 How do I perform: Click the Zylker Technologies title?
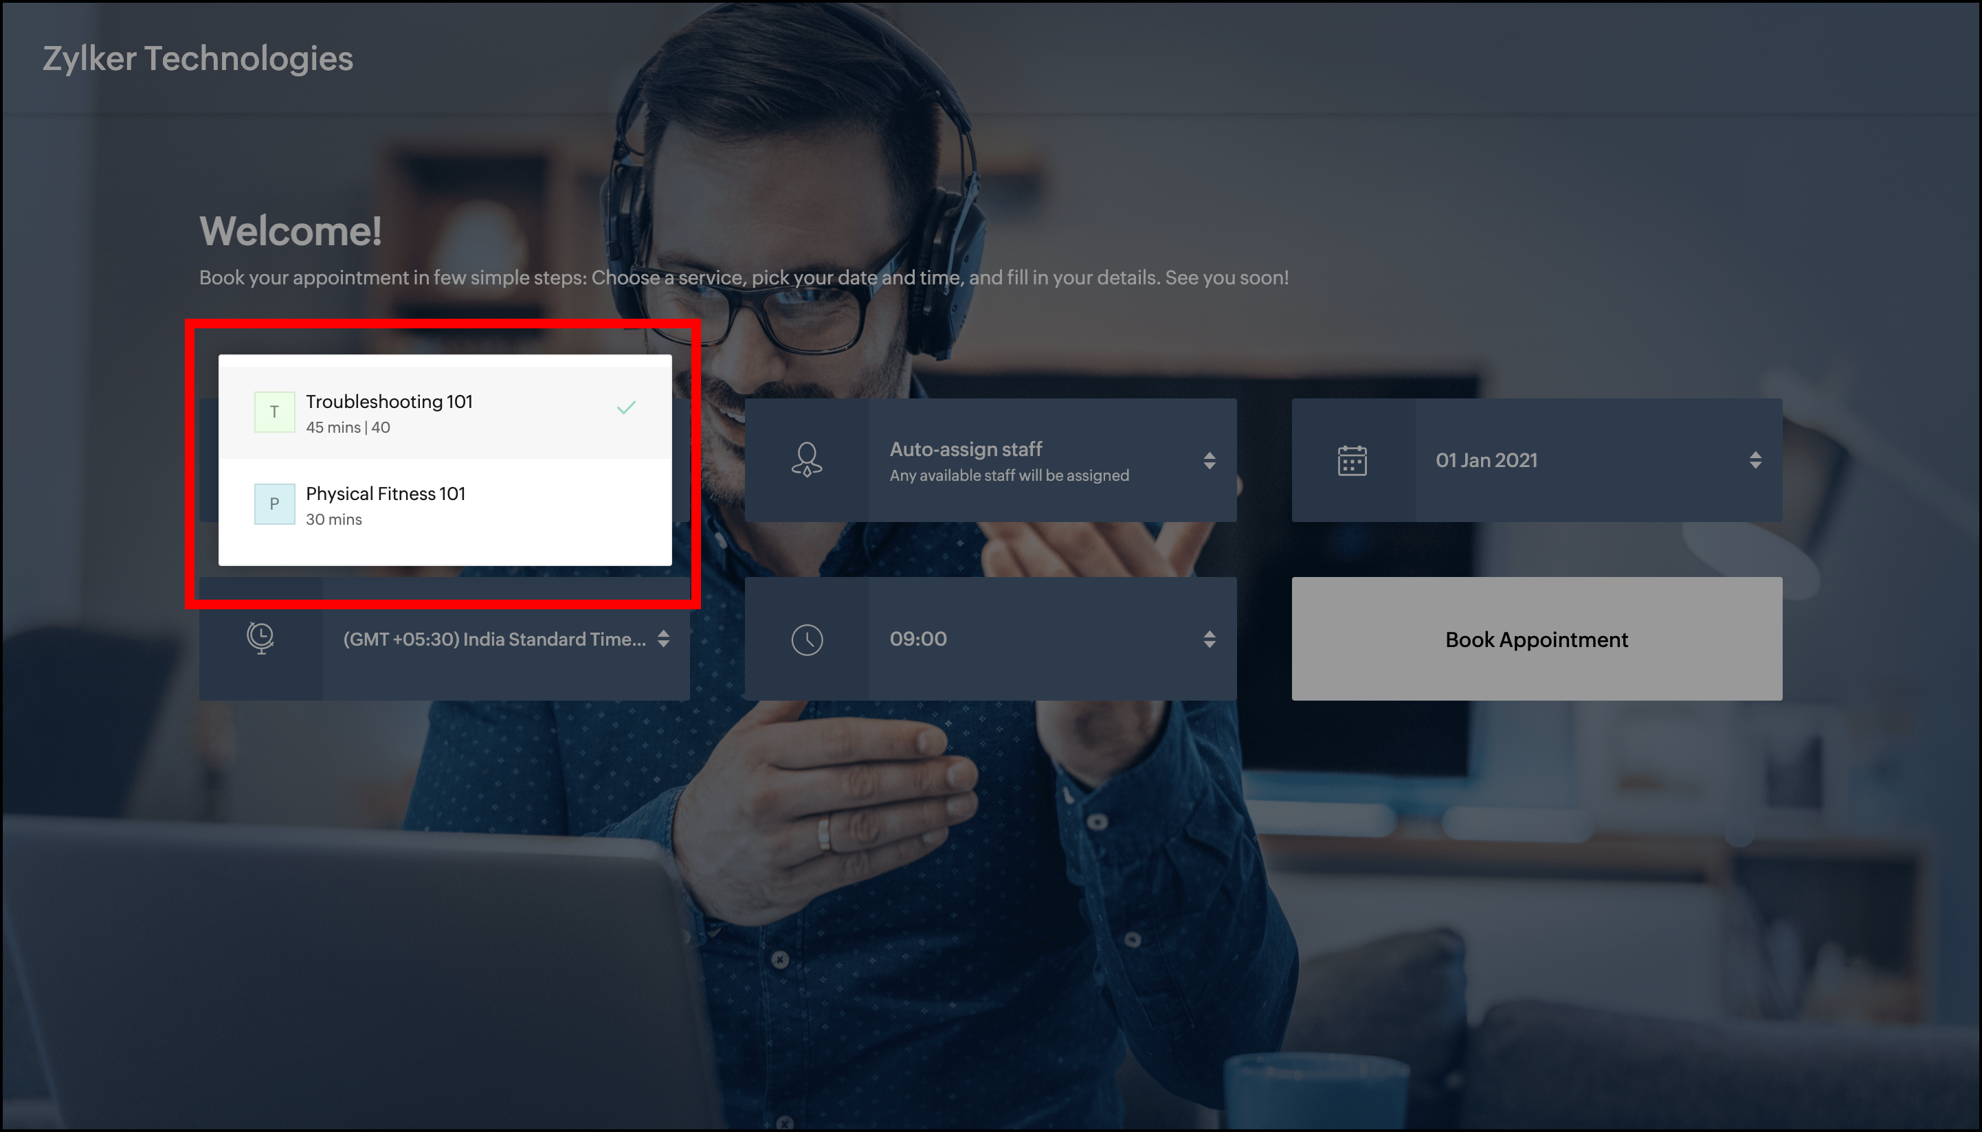(197, 59)
